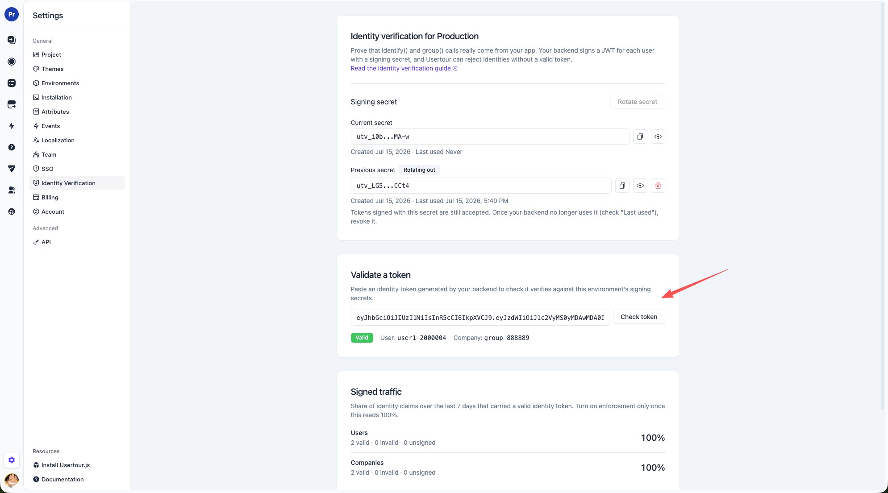Click the page vertical scrollbar
Screen dimensions: 888x493
(x=883, y=205)
